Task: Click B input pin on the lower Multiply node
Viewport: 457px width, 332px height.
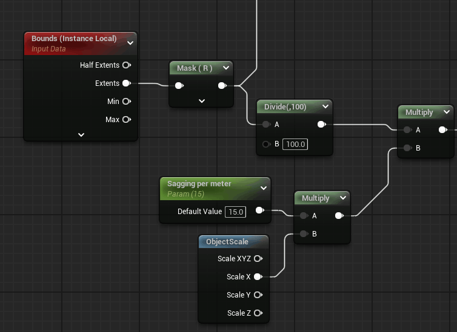Action: coord(304,234)
